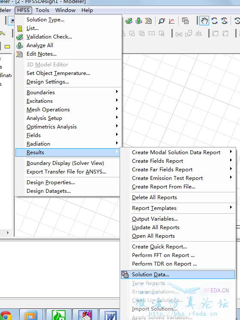The image size is (240, 320).
Task: Choose Output Variables menu entry
Action: [178, 219]
